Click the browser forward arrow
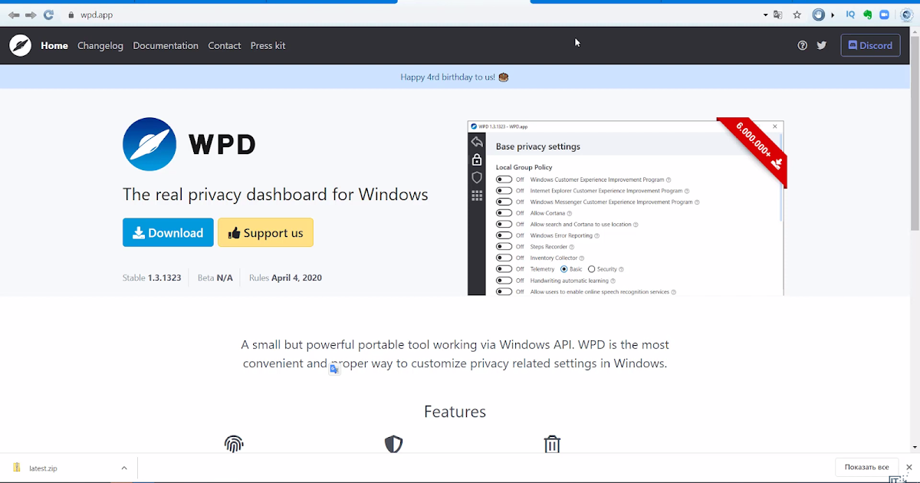This screenshot has height=483, width=920. coord(31,15)
